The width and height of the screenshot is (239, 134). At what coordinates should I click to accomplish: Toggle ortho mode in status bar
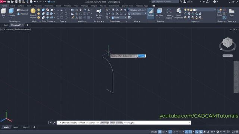coord(170,132)
